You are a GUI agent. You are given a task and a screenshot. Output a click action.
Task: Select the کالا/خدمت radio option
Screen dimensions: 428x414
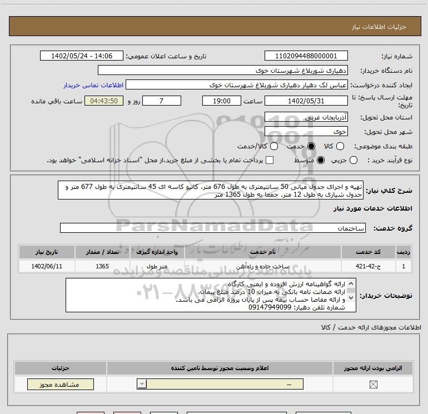click(274, 146)
